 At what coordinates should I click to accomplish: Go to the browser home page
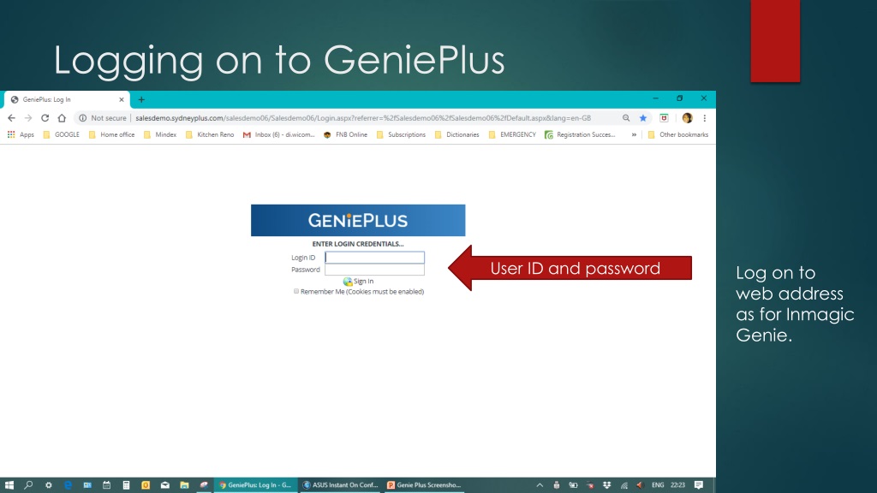pyautogui.click(x=62, y=118)
